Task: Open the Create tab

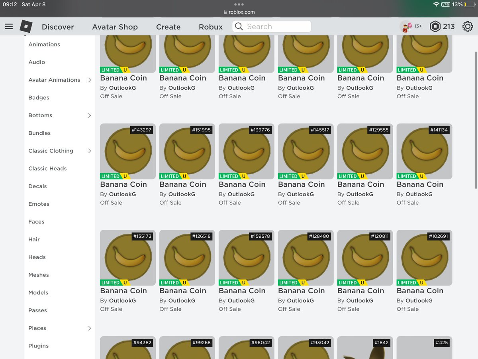Action: [x=168, y=27]
